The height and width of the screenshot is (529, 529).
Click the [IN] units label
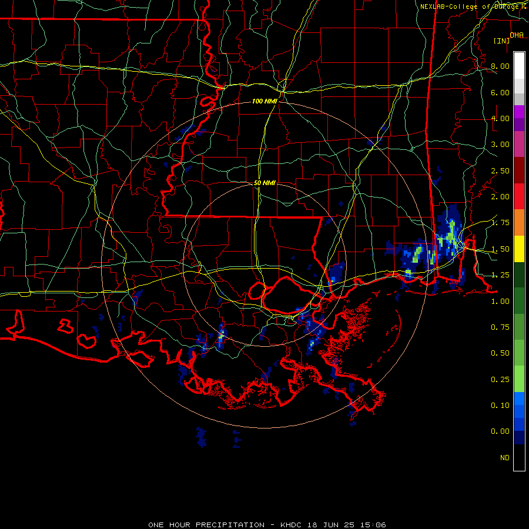point(502,41)
